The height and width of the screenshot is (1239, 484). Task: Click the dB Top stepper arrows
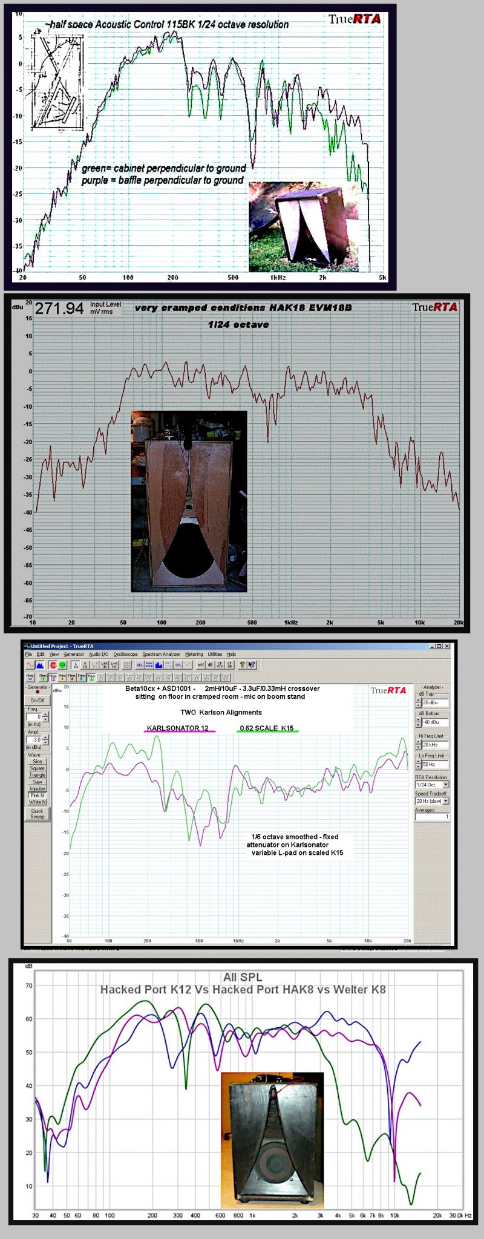point(419,702)
